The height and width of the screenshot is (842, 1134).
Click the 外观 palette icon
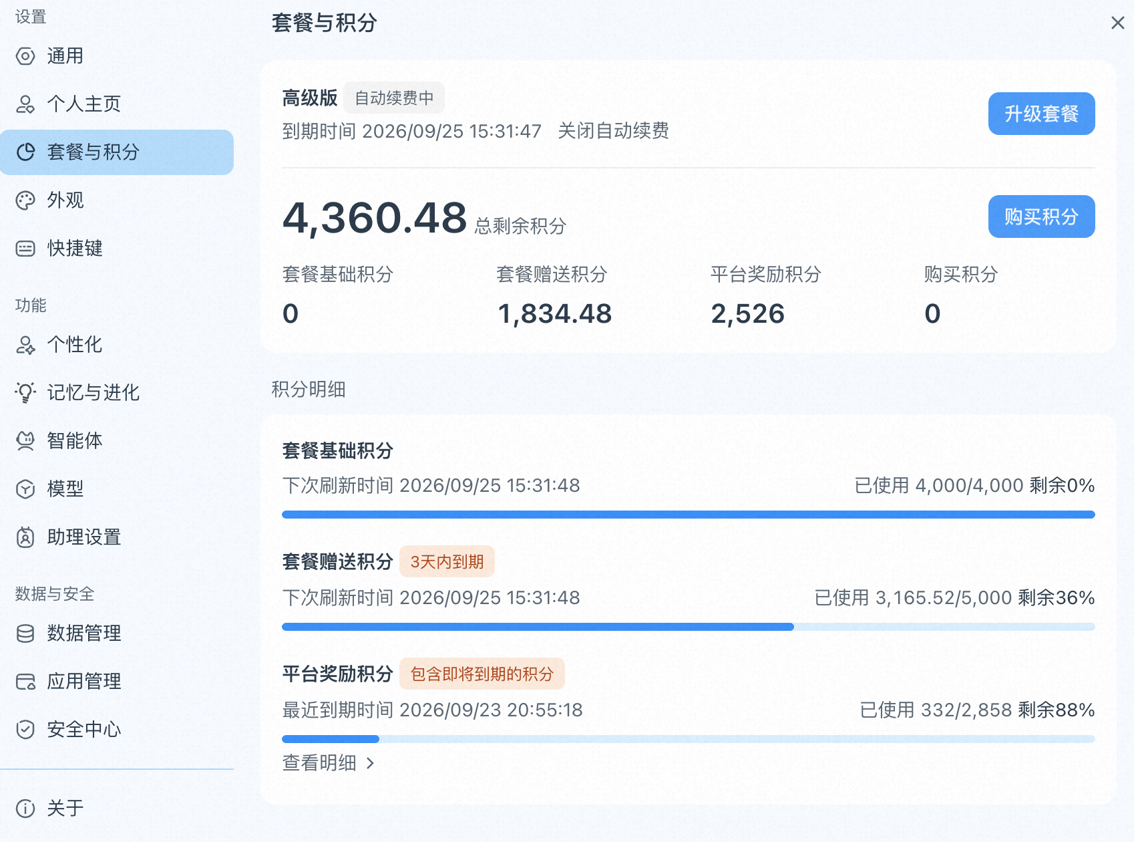(x=25, y=200)
